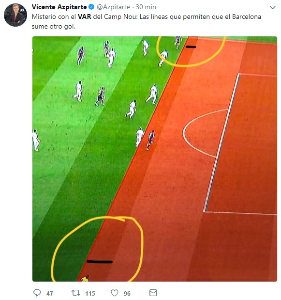Image resolution: width=281 pixels, height=300 pixels.
Task: Click the lower yellow circled annotation
Action: point(97,249)
